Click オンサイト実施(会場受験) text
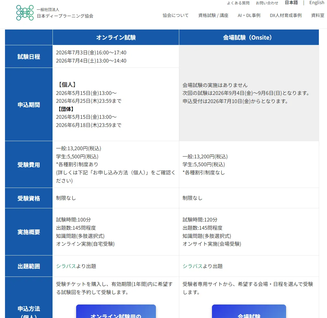The image size is (327, 318). (212, 244)
